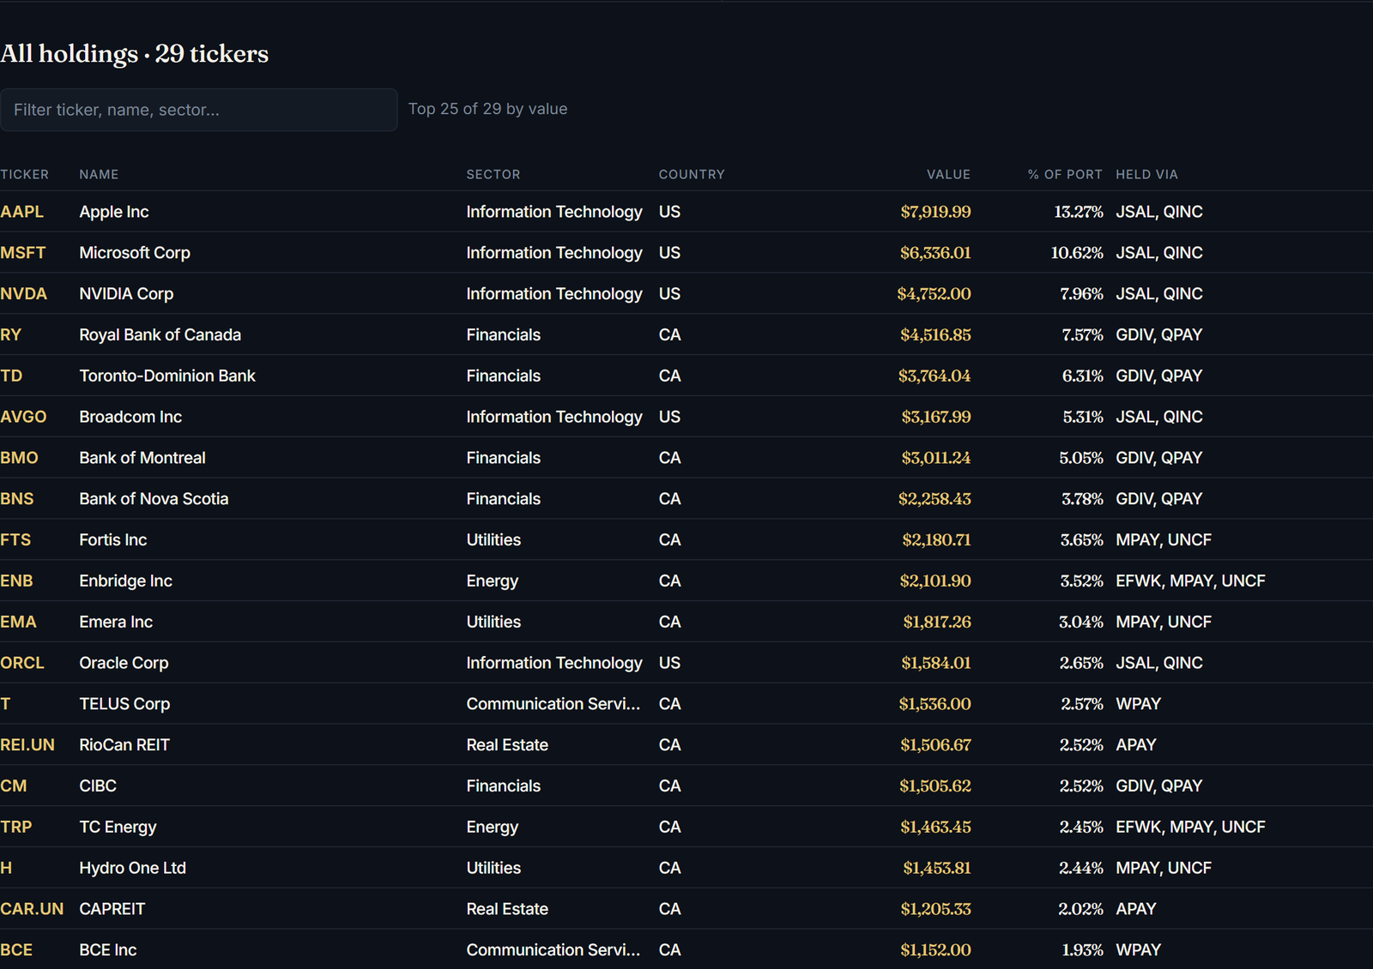
Task: Click the 6.31% portfolio share cell
Action: pyautogui.click(x=1082, y=376)
